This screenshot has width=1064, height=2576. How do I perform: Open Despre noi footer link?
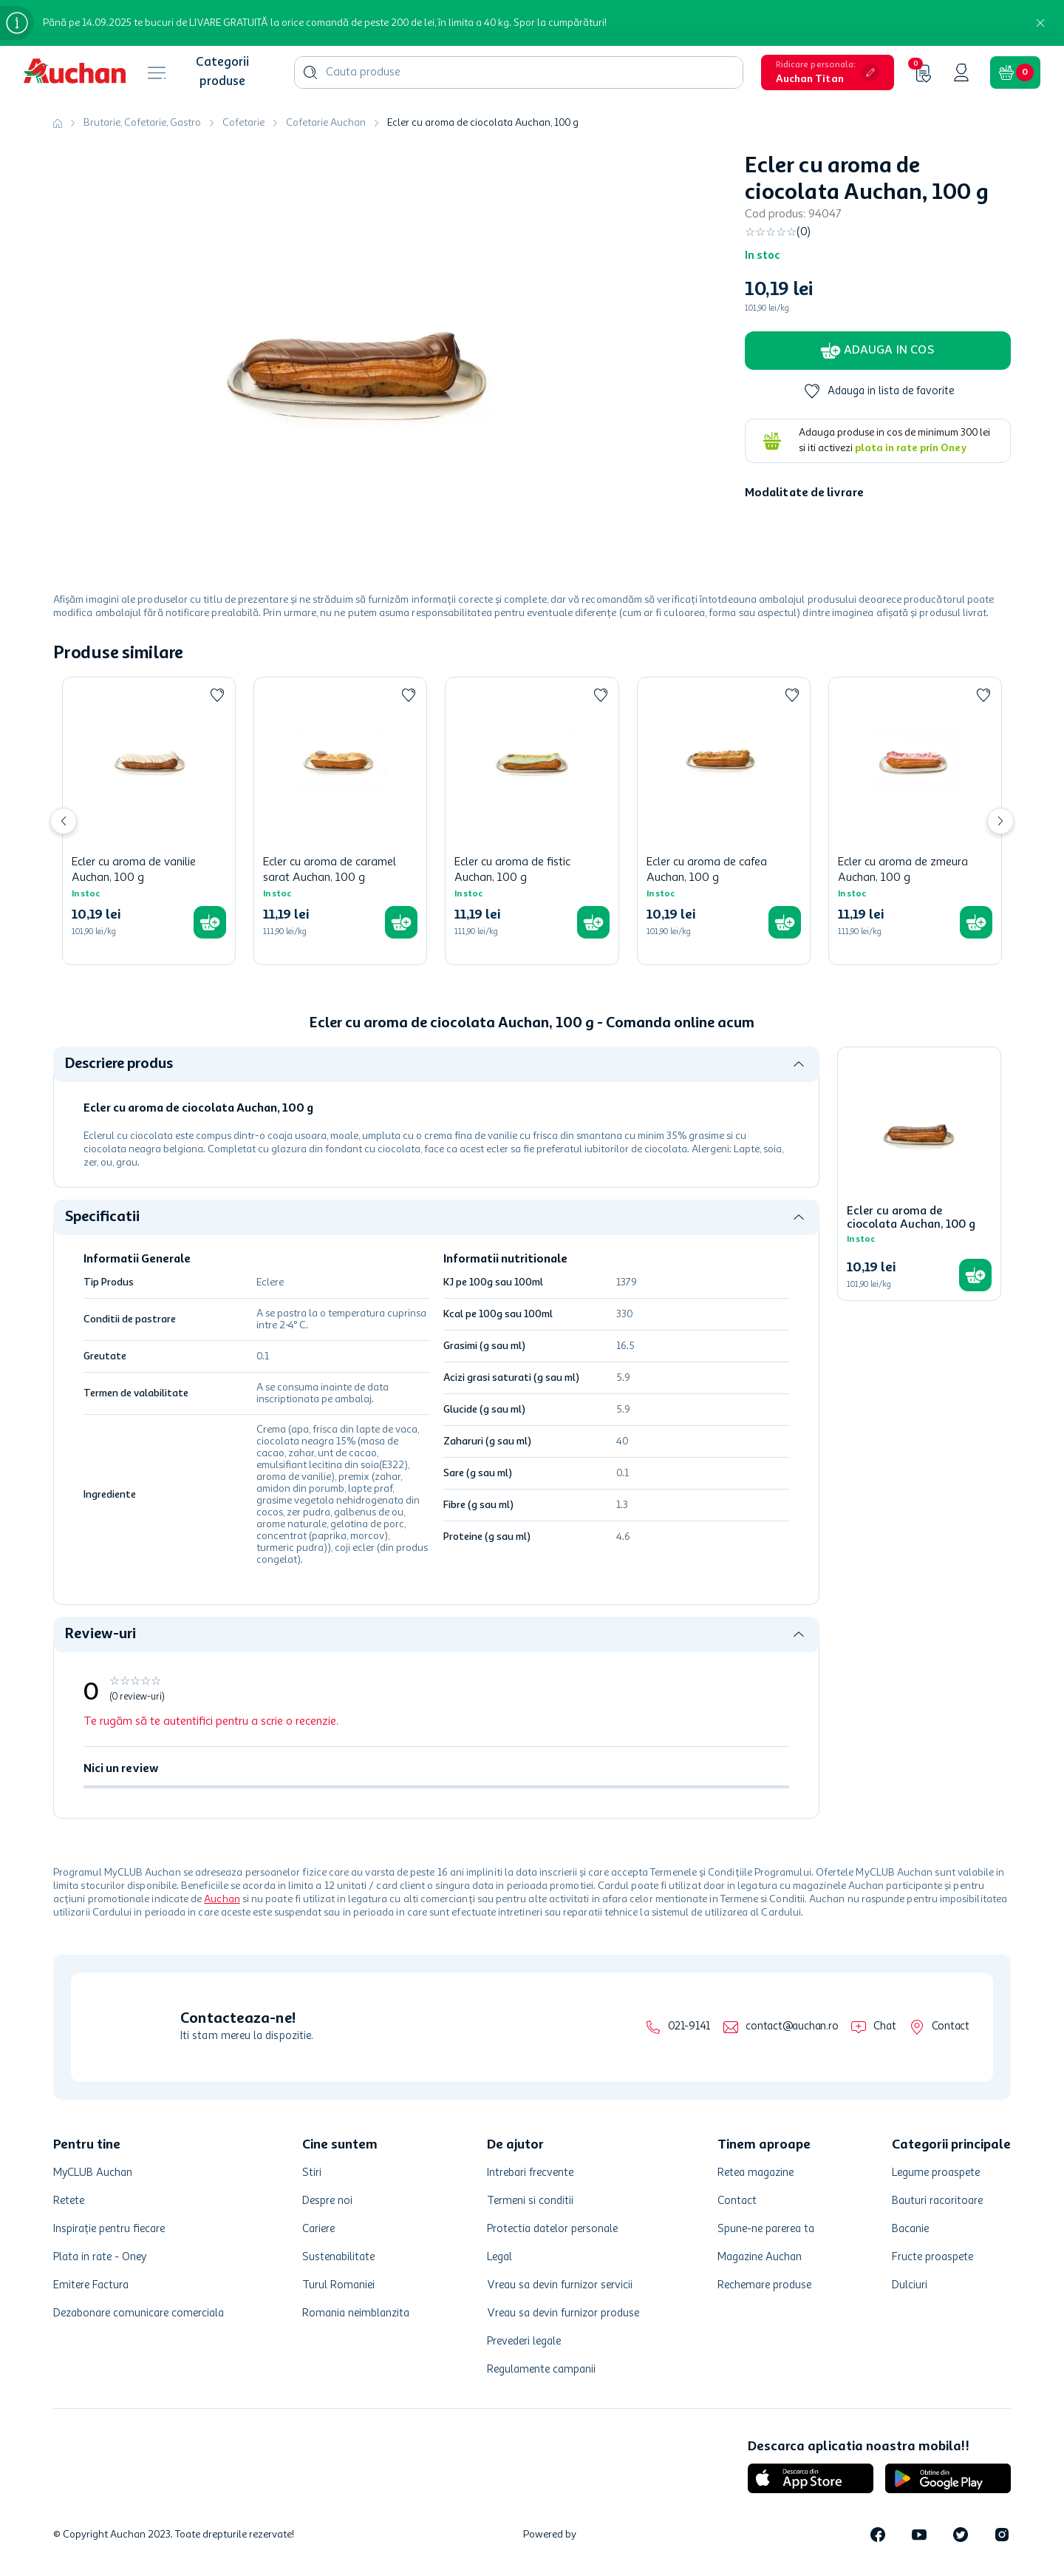[327, 2200]
